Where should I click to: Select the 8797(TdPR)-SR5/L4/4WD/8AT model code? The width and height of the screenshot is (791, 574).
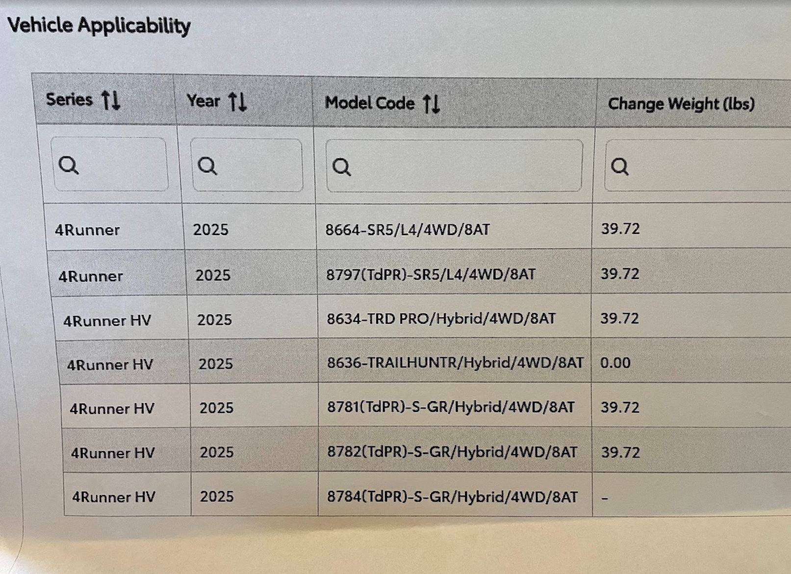point(431,274)
